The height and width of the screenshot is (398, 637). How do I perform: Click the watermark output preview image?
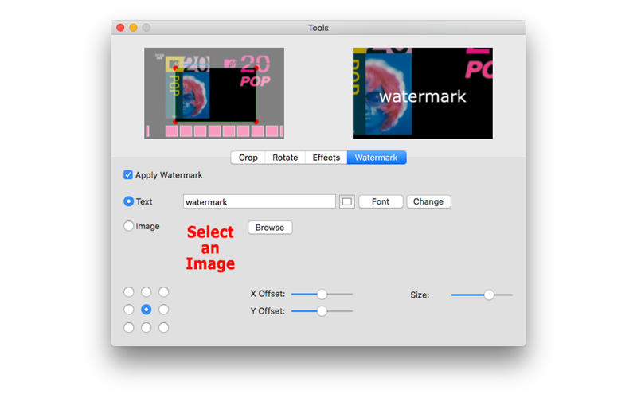pos(422,93)
